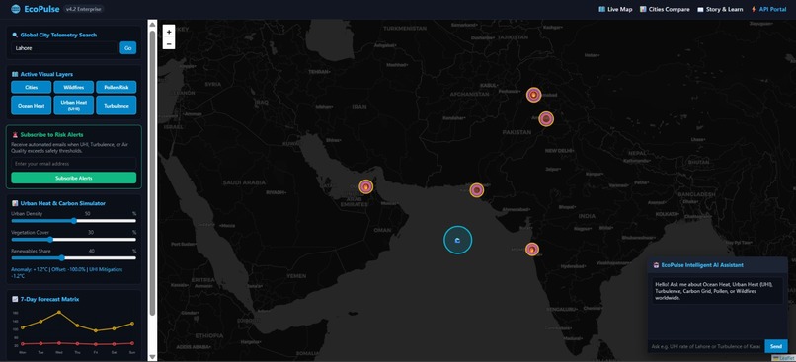
Task: Adjust the Vegetation Cover slider
Action: click(74, 240)
